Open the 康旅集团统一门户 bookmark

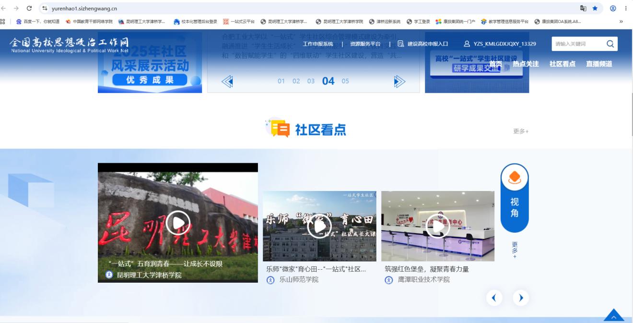point(455,22)
